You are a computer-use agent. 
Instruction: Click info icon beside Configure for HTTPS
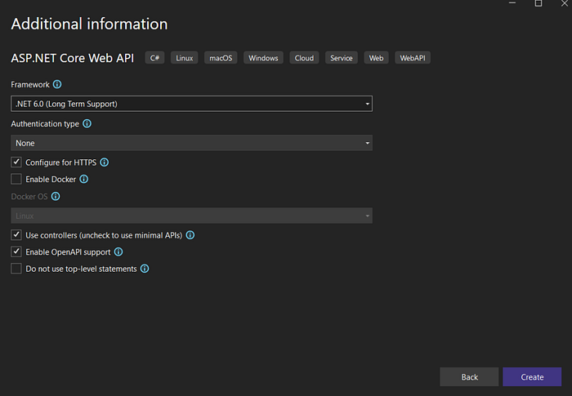coord(105,162)
